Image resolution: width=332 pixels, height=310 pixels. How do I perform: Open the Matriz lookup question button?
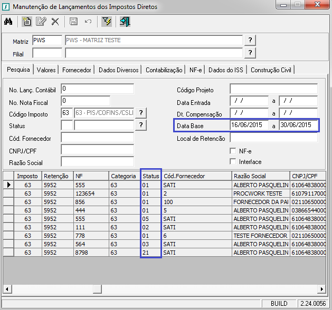coord(250,41)
